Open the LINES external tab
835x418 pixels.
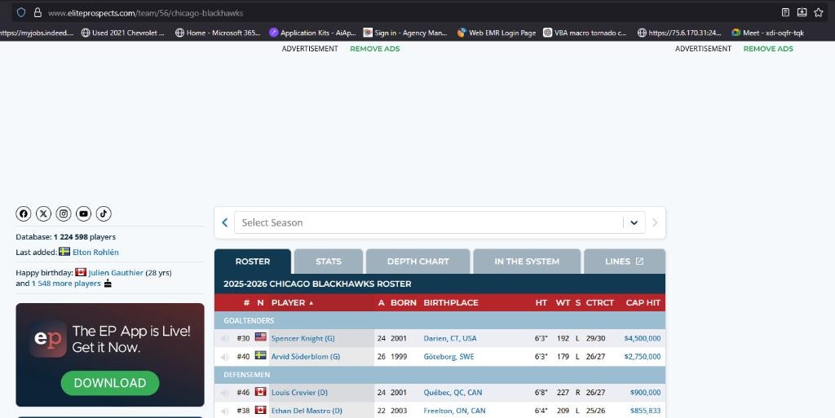(625, 261)
